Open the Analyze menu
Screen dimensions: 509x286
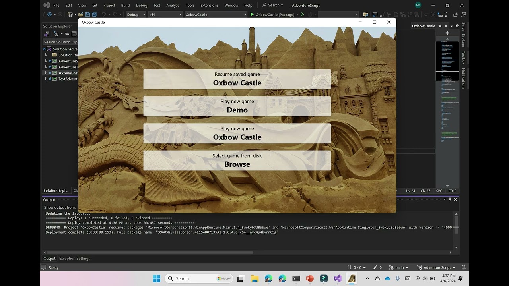[x=173, y=5]
